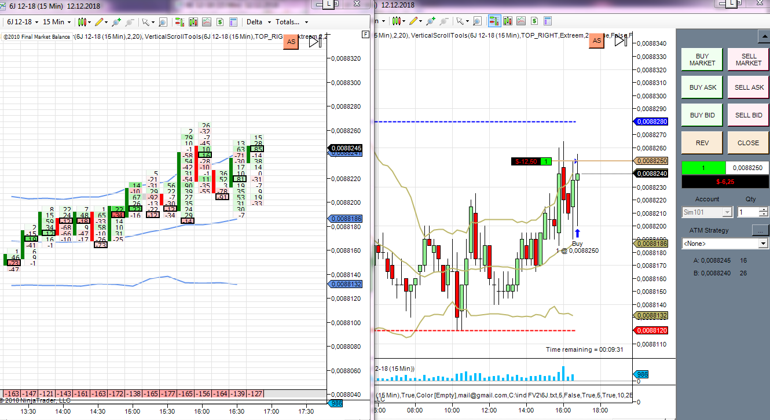
Task: Click the 0,0088250 entry price marker
Action: [652, 161]
